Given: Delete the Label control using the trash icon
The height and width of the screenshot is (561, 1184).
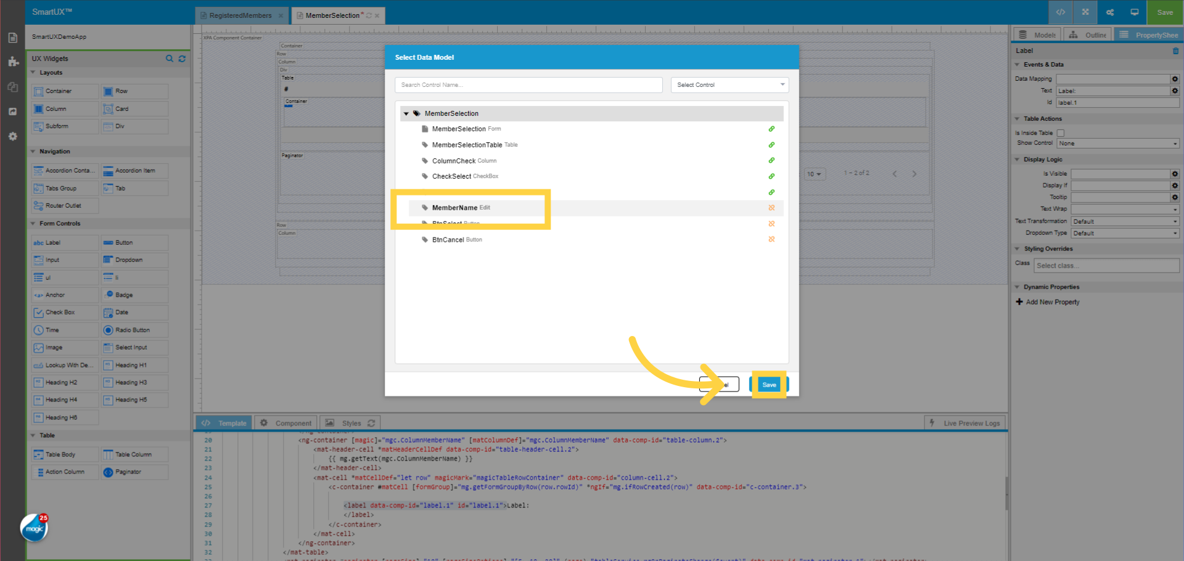Looking at the screenshot, I should [x=1175, y=51].
